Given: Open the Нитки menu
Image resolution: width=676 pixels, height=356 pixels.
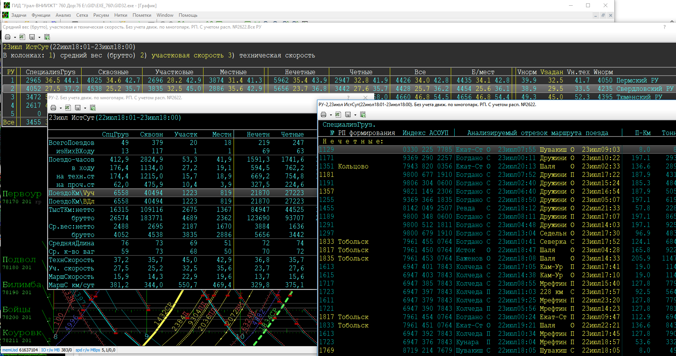Looking at the screenshot, I should pyautogui.click(x=120, y=15).
